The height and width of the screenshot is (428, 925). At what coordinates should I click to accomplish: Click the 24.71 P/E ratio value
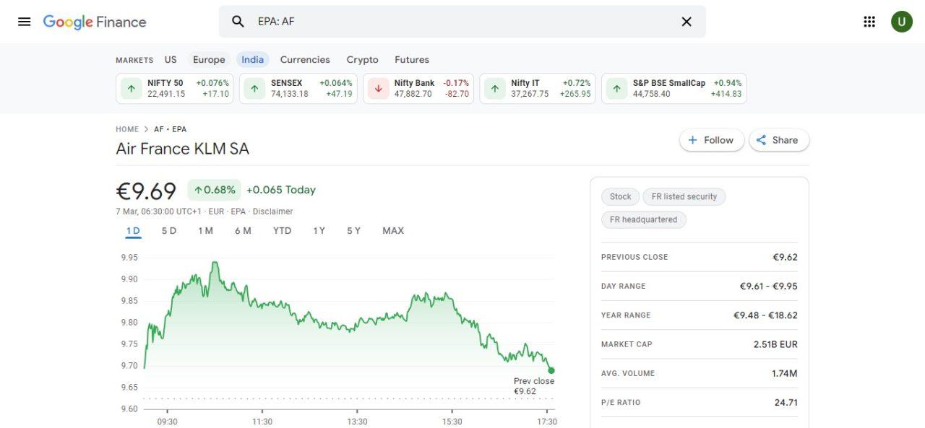[786, 403]
